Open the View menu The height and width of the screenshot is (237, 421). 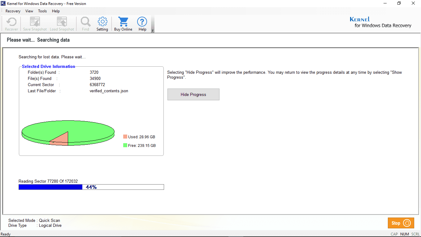coord(29,11)
